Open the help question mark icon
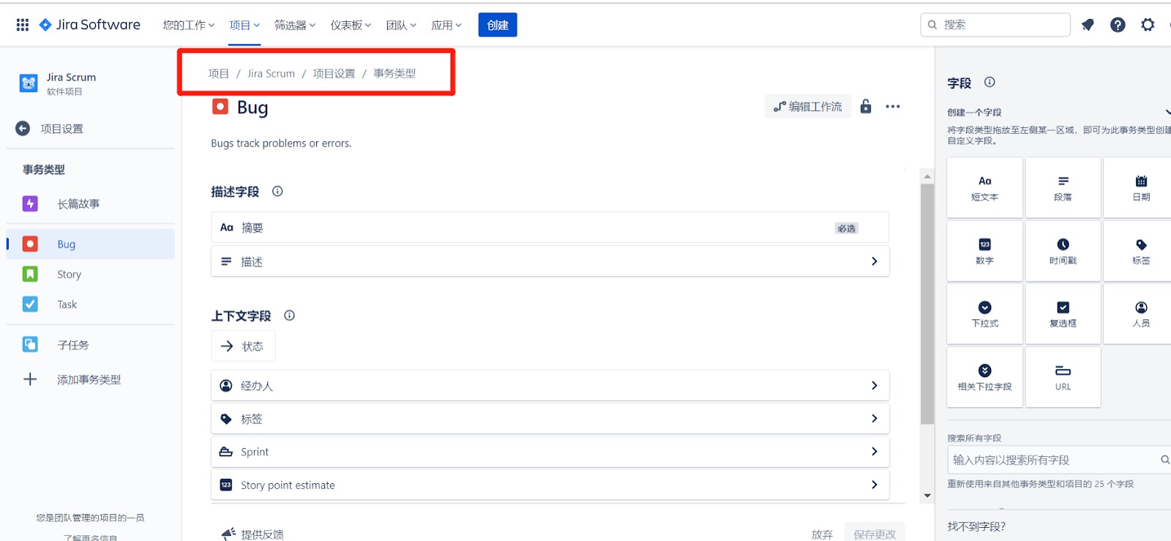This screenshot has width=1171, height=541. click(1118, 25)
